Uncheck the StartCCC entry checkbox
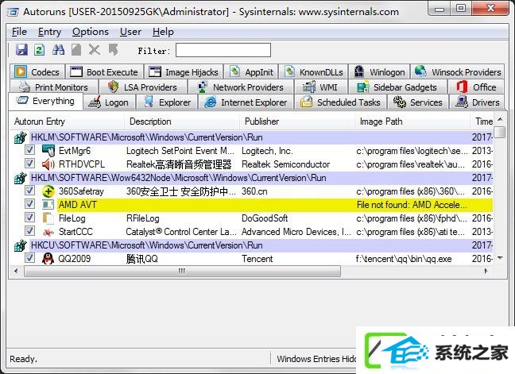 (29, 231)
